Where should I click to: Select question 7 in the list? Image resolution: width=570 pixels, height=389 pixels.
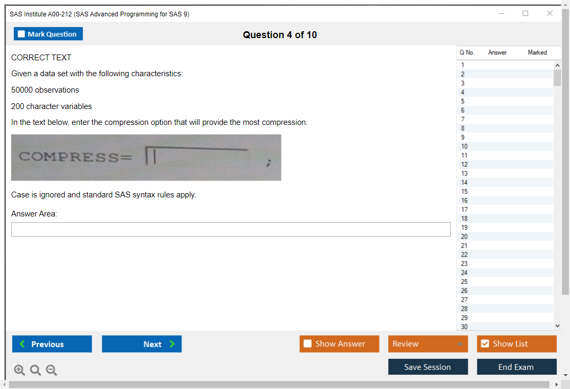(x=463, y=119)
